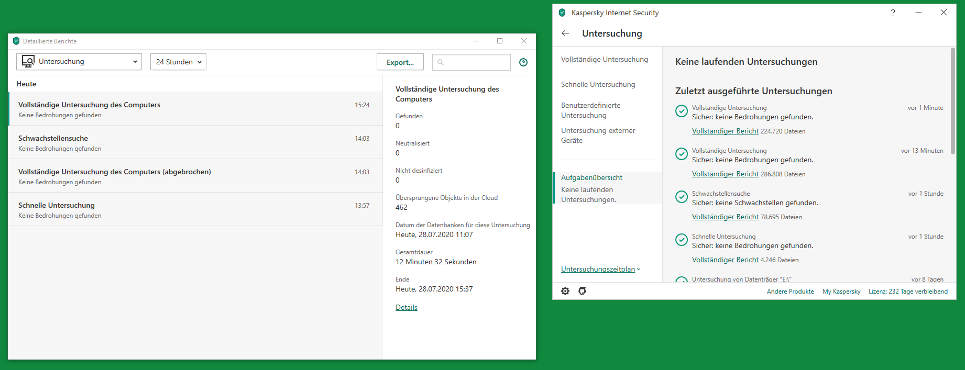Select Benutzerdefinierte Untersuchung in sidebar
Screen dimensions: 965x370
[591, 110]
